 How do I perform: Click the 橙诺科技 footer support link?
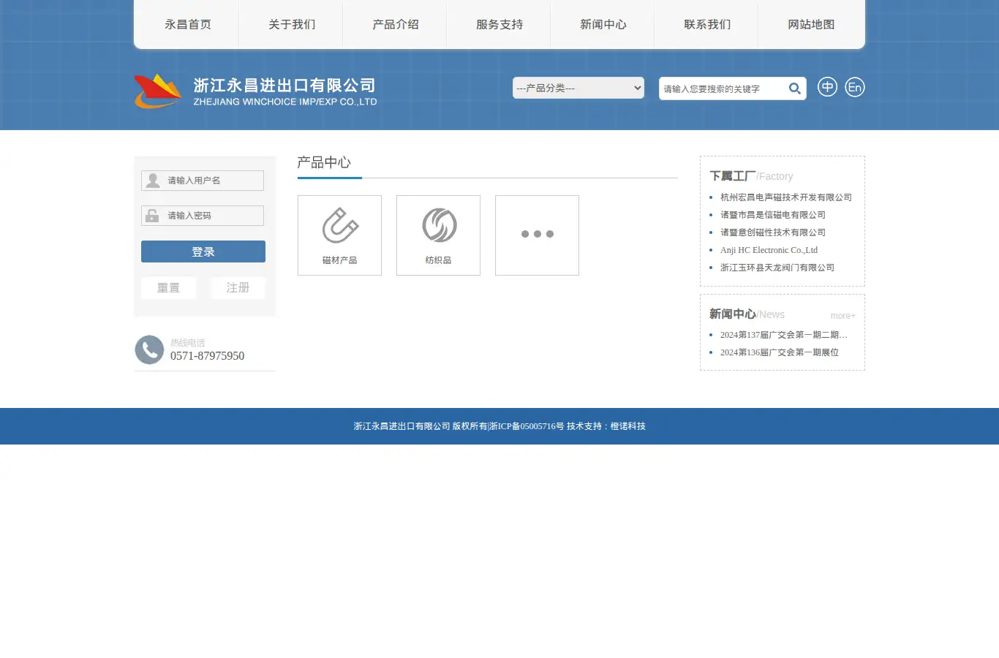628,426
